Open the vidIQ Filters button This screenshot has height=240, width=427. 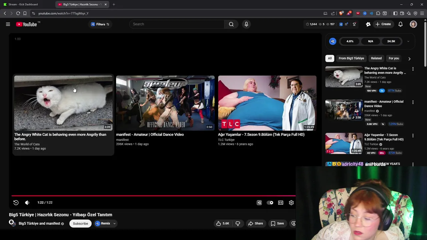100,24
